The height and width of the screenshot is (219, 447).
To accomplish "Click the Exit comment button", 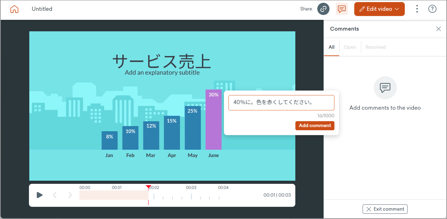I will click(385, 209).
